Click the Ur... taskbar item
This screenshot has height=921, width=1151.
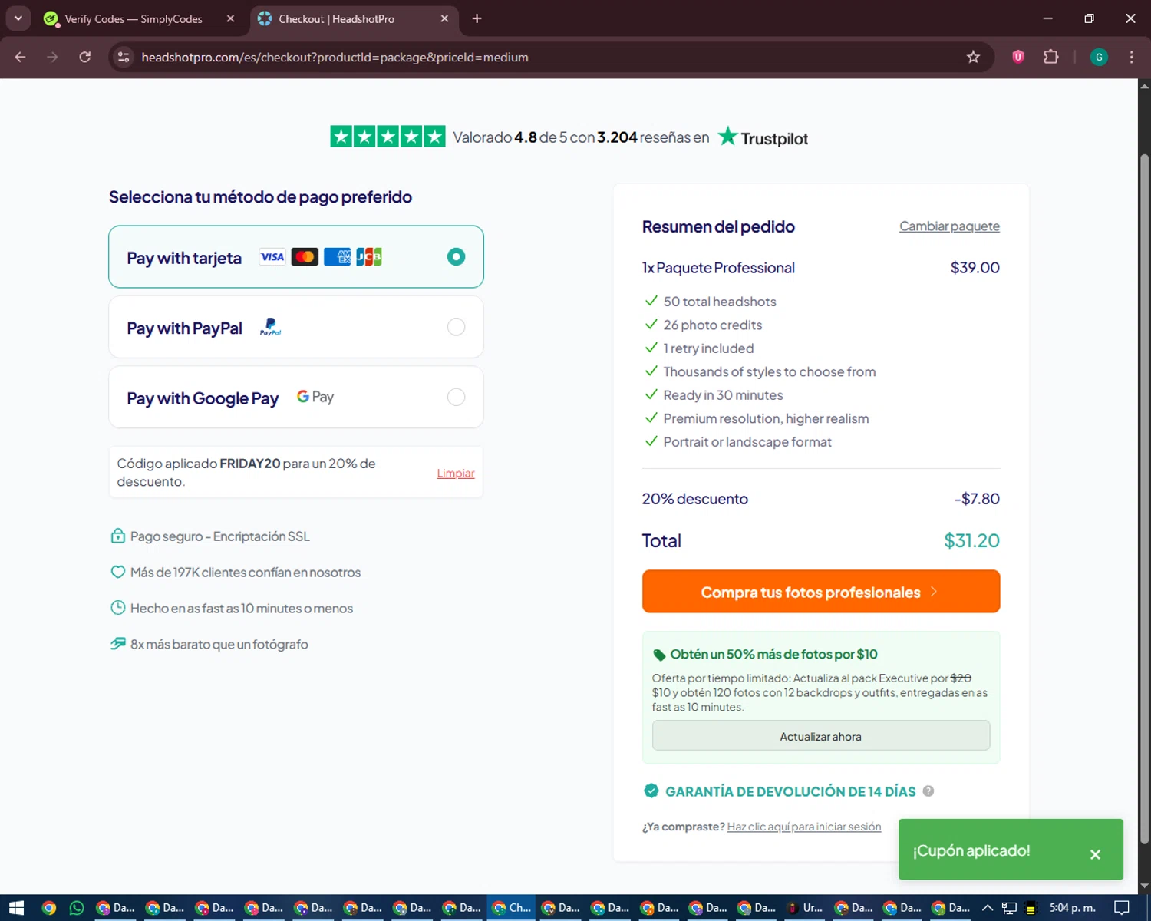tap(803, 908)
